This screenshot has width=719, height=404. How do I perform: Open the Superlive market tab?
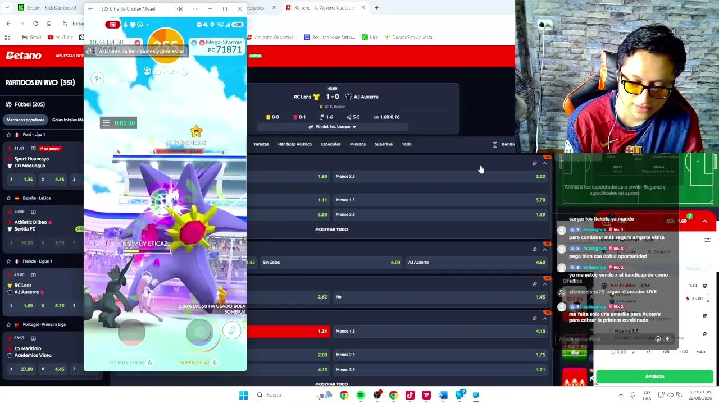384,144
